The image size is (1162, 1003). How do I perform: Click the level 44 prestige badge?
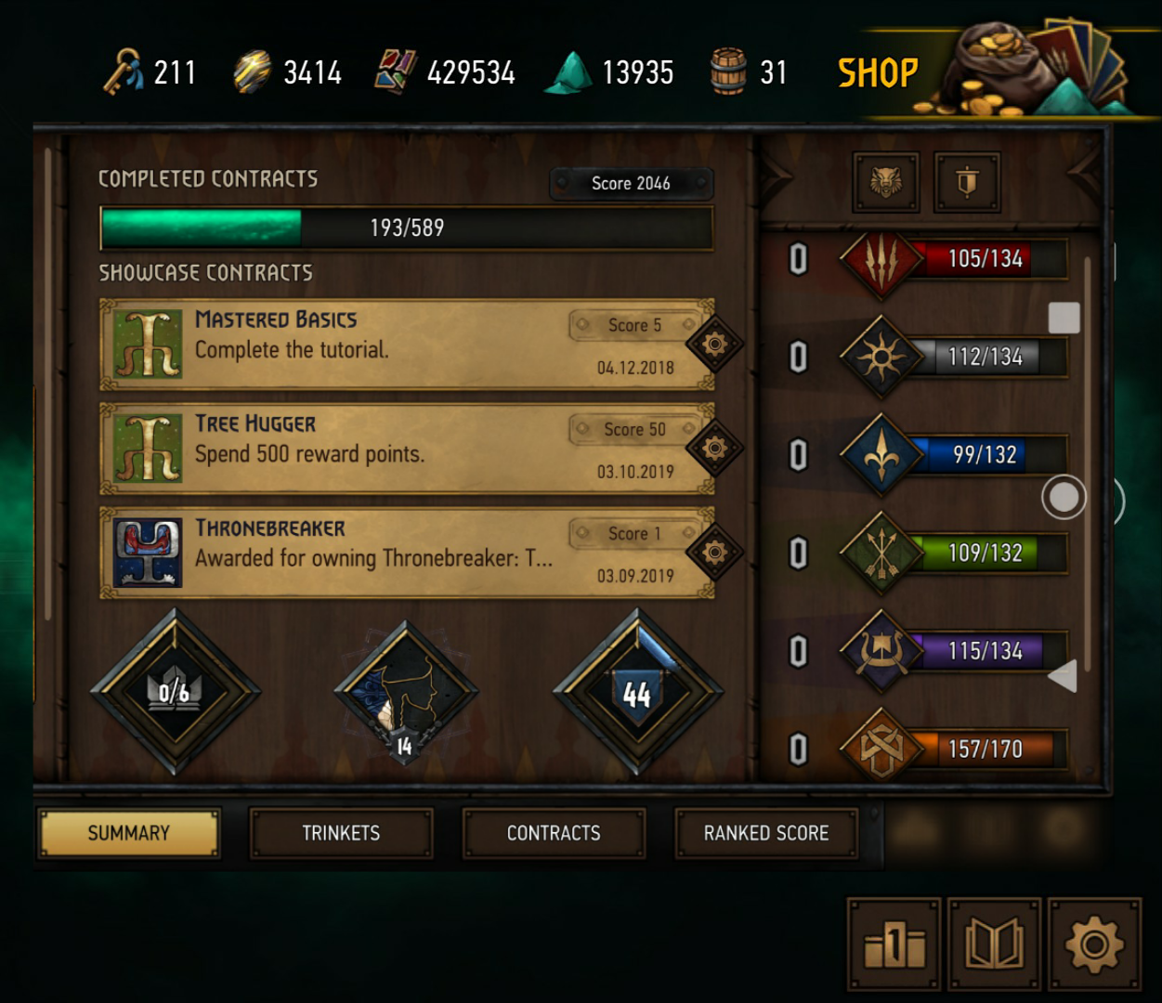click(637, 692)
